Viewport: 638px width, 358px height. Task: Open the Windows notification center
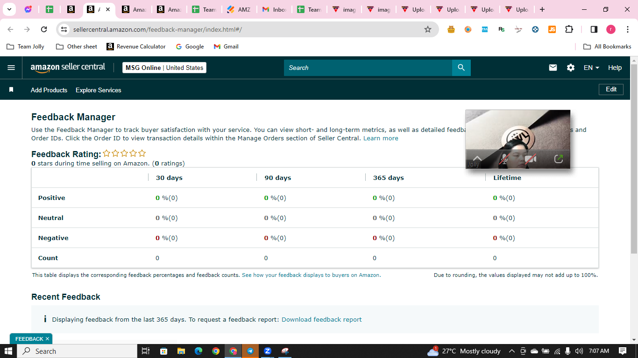click(x=623, y=351)
